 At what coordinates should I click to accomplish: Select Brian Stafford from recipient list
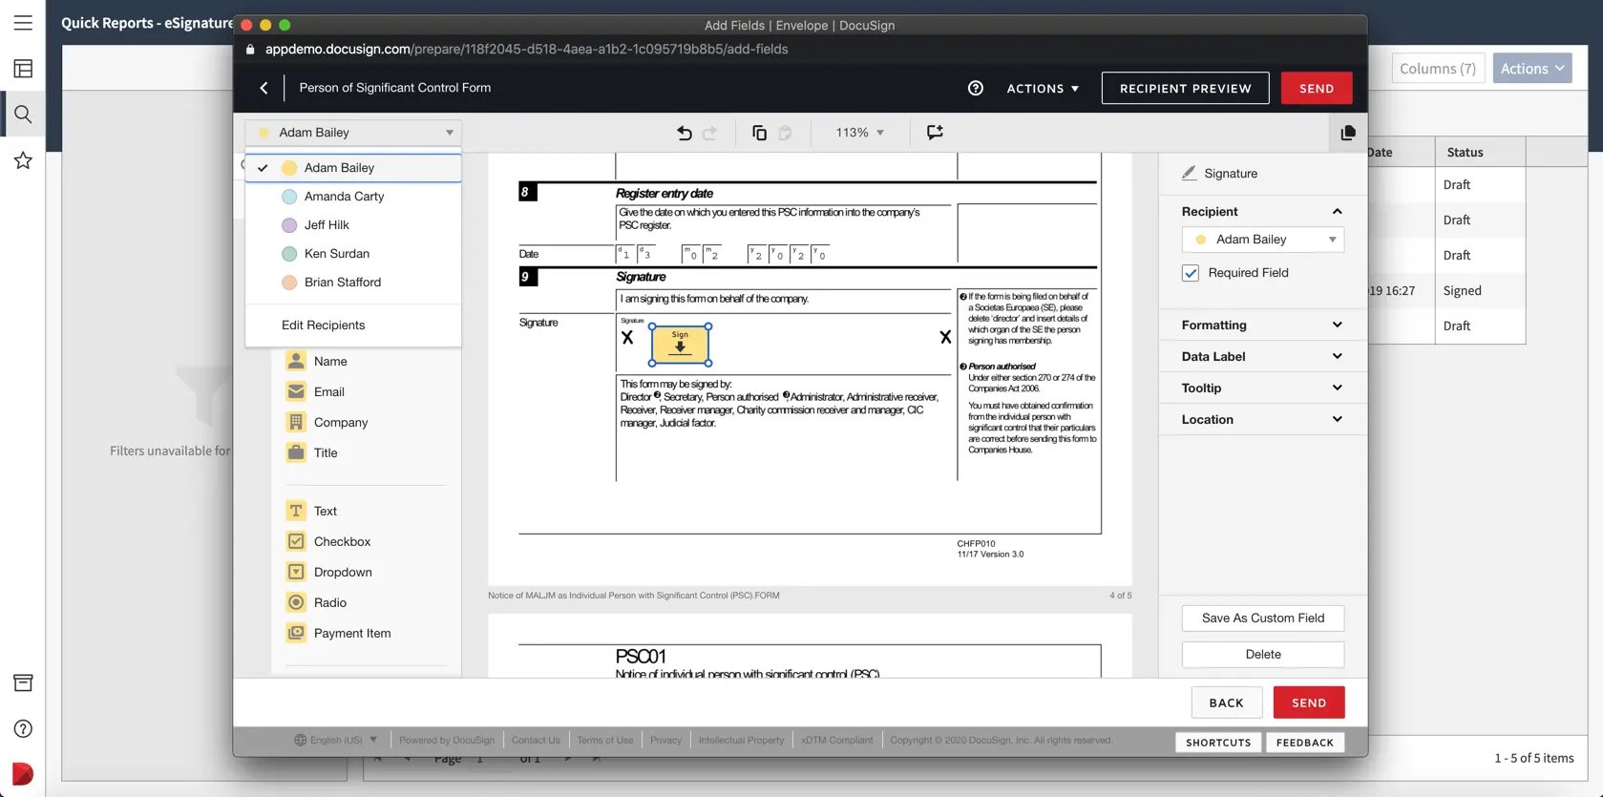(353, 283)
